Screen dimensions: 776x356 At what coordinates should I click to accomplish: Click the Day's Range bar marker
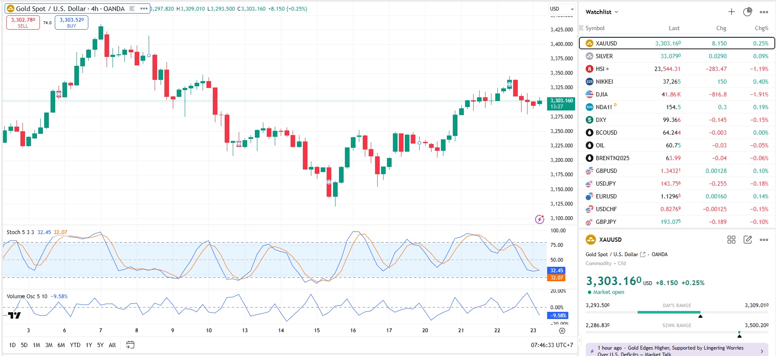click(x=700, y=316)
